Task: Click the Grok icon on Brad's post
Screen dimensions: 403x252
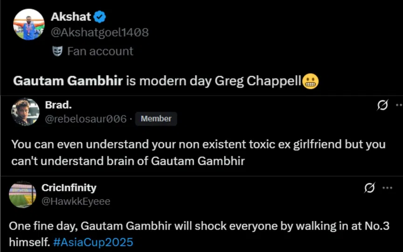Action: (x=382, y=105)
